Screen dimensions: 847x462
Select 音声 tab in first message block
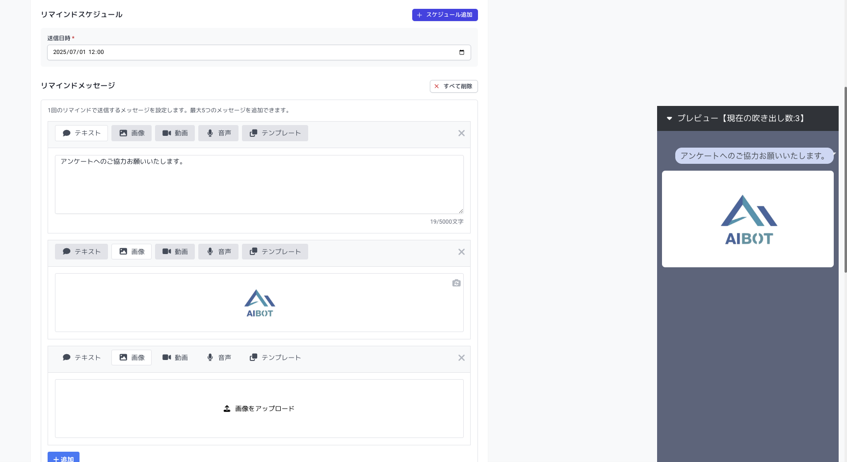click(x=218, y=133)
